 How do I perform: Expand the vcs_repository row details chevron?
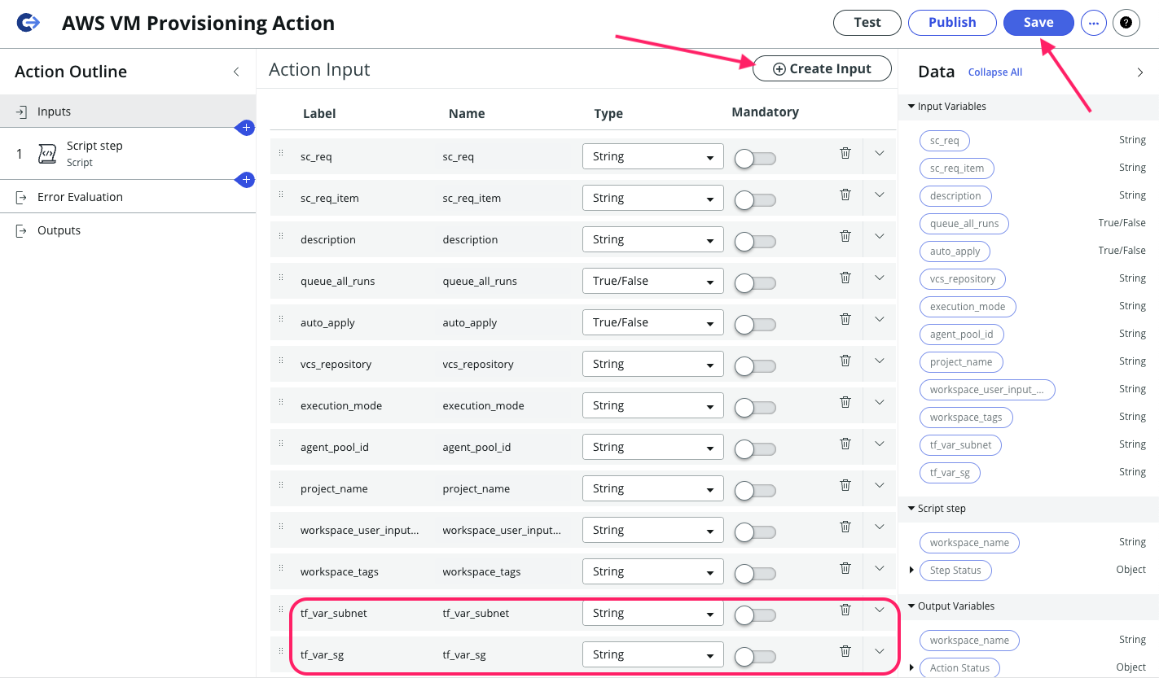[x=880, y=361]
